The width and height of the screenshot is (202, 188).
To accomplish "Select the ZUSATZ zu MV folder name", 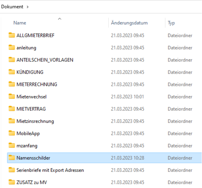I will click(32, 183).
